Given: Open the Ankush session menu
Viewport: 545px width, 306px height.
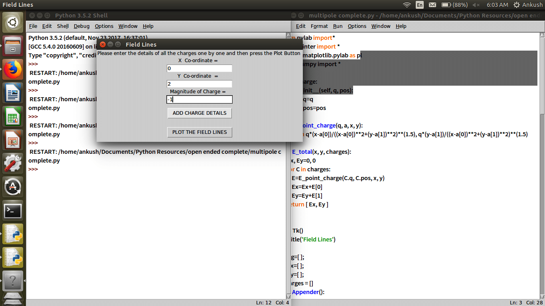Looking at the screenshot, I should point(528,5).
